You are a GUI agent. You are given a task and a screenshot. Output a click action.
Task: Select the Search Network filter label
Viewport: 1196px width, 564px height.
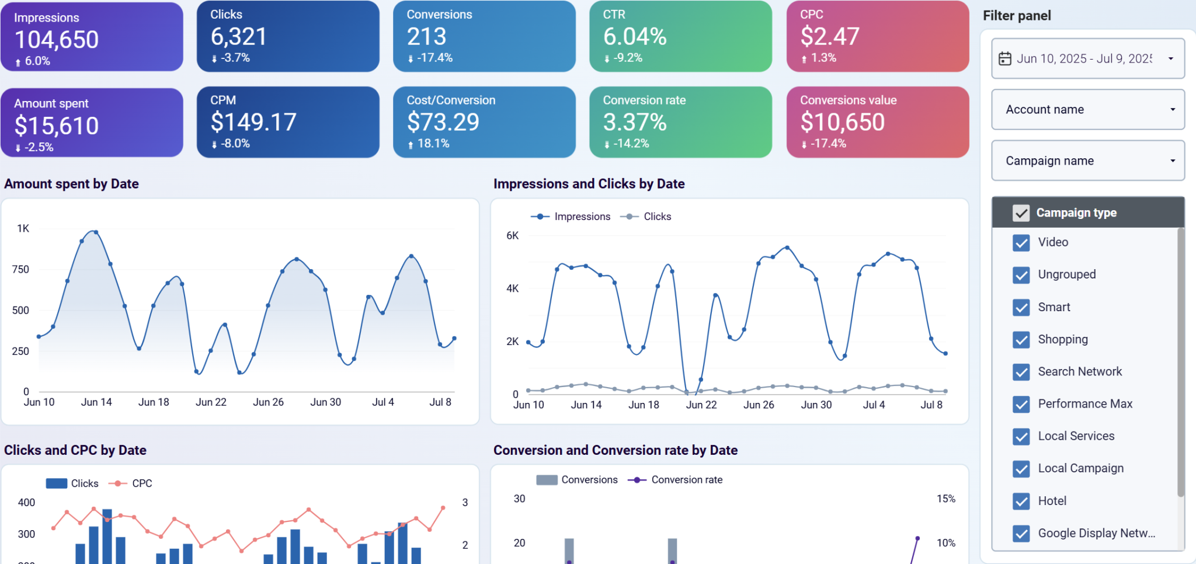[x=1080, y=372]
